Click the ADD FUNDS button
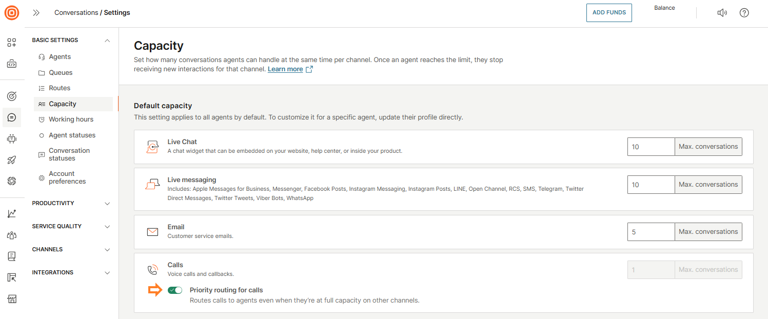Screen dimensions: 768x319 pyautogui.click(x=609, y=13)
